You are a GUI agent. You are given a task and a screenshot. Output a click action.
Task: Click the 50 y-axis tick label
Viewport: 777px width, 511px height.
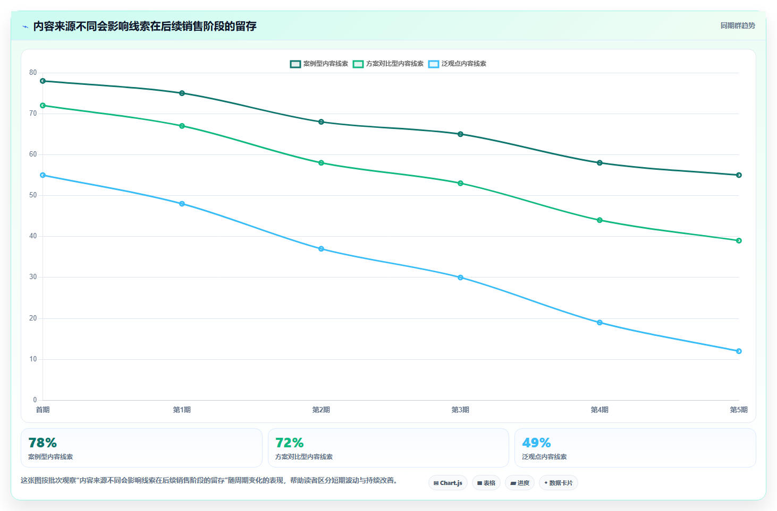point(33,195)
